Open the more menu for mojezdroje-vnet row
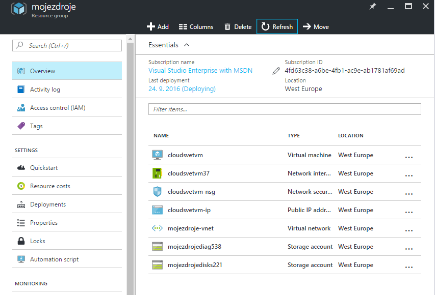Image resolution: width=435 pixels, height=295 pixels. (x=409, y=230)
